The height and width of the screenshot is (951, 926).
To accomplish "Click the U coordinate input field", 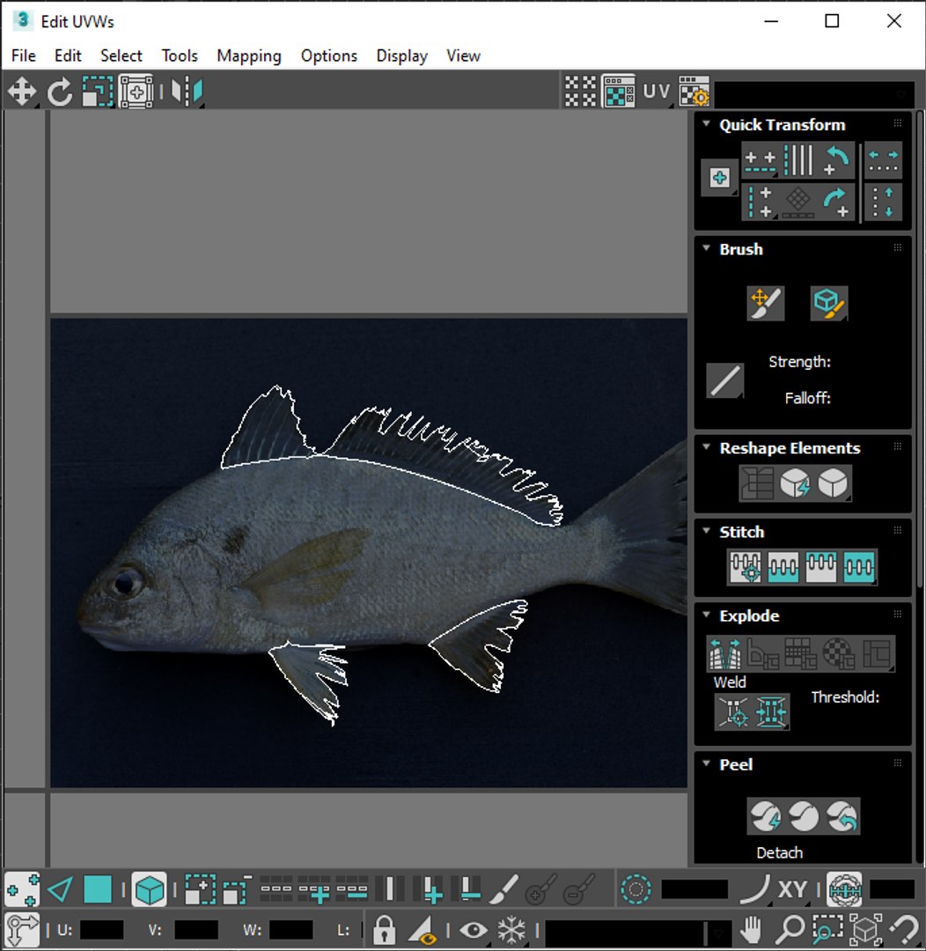I will [101, 930].
